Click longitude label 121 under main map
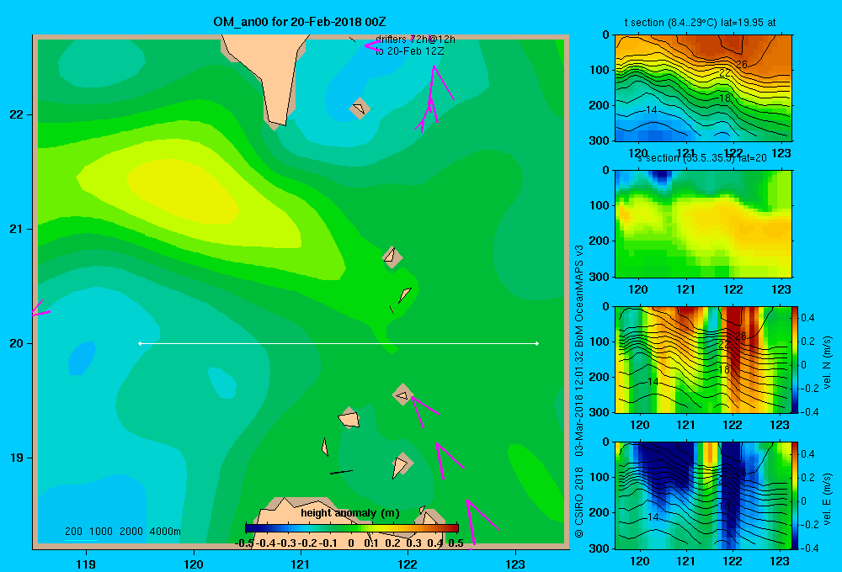This screenshot has height=572, width=842. pos(301,564)
